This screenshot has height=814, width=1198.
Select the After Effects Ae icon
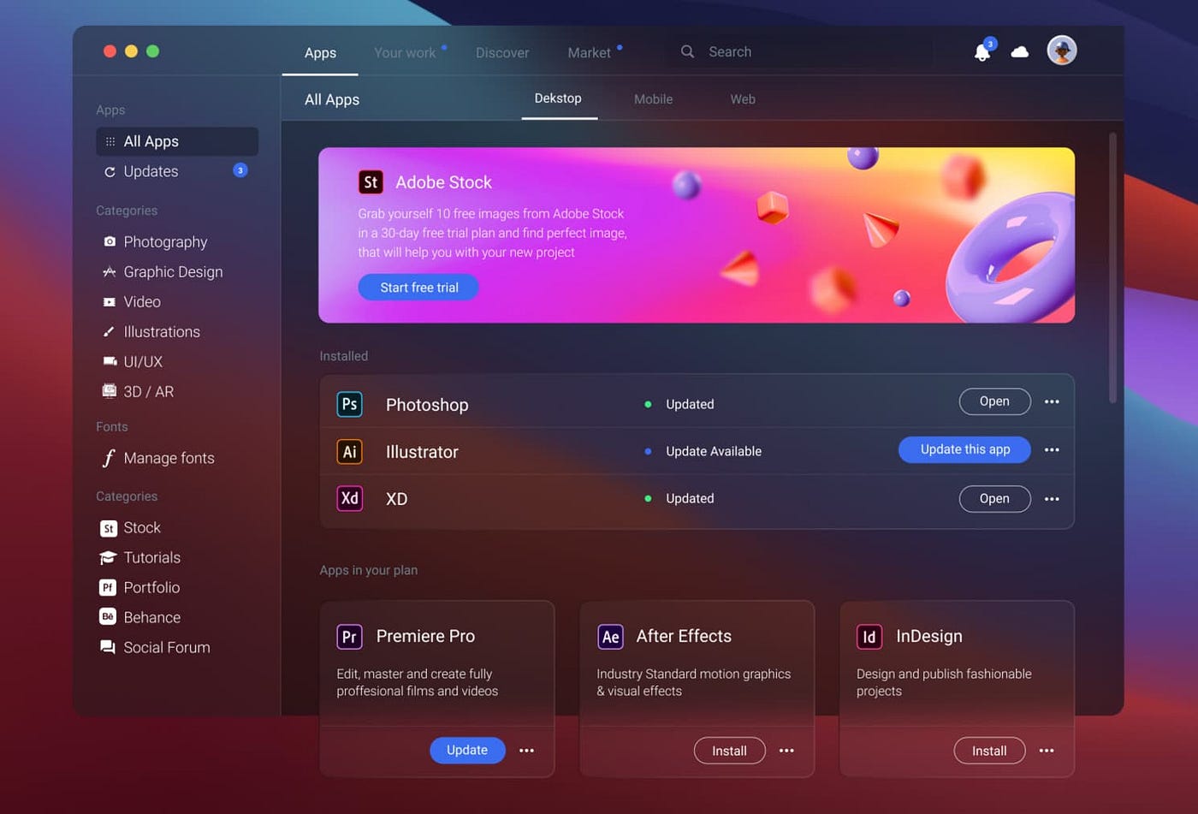610,636
